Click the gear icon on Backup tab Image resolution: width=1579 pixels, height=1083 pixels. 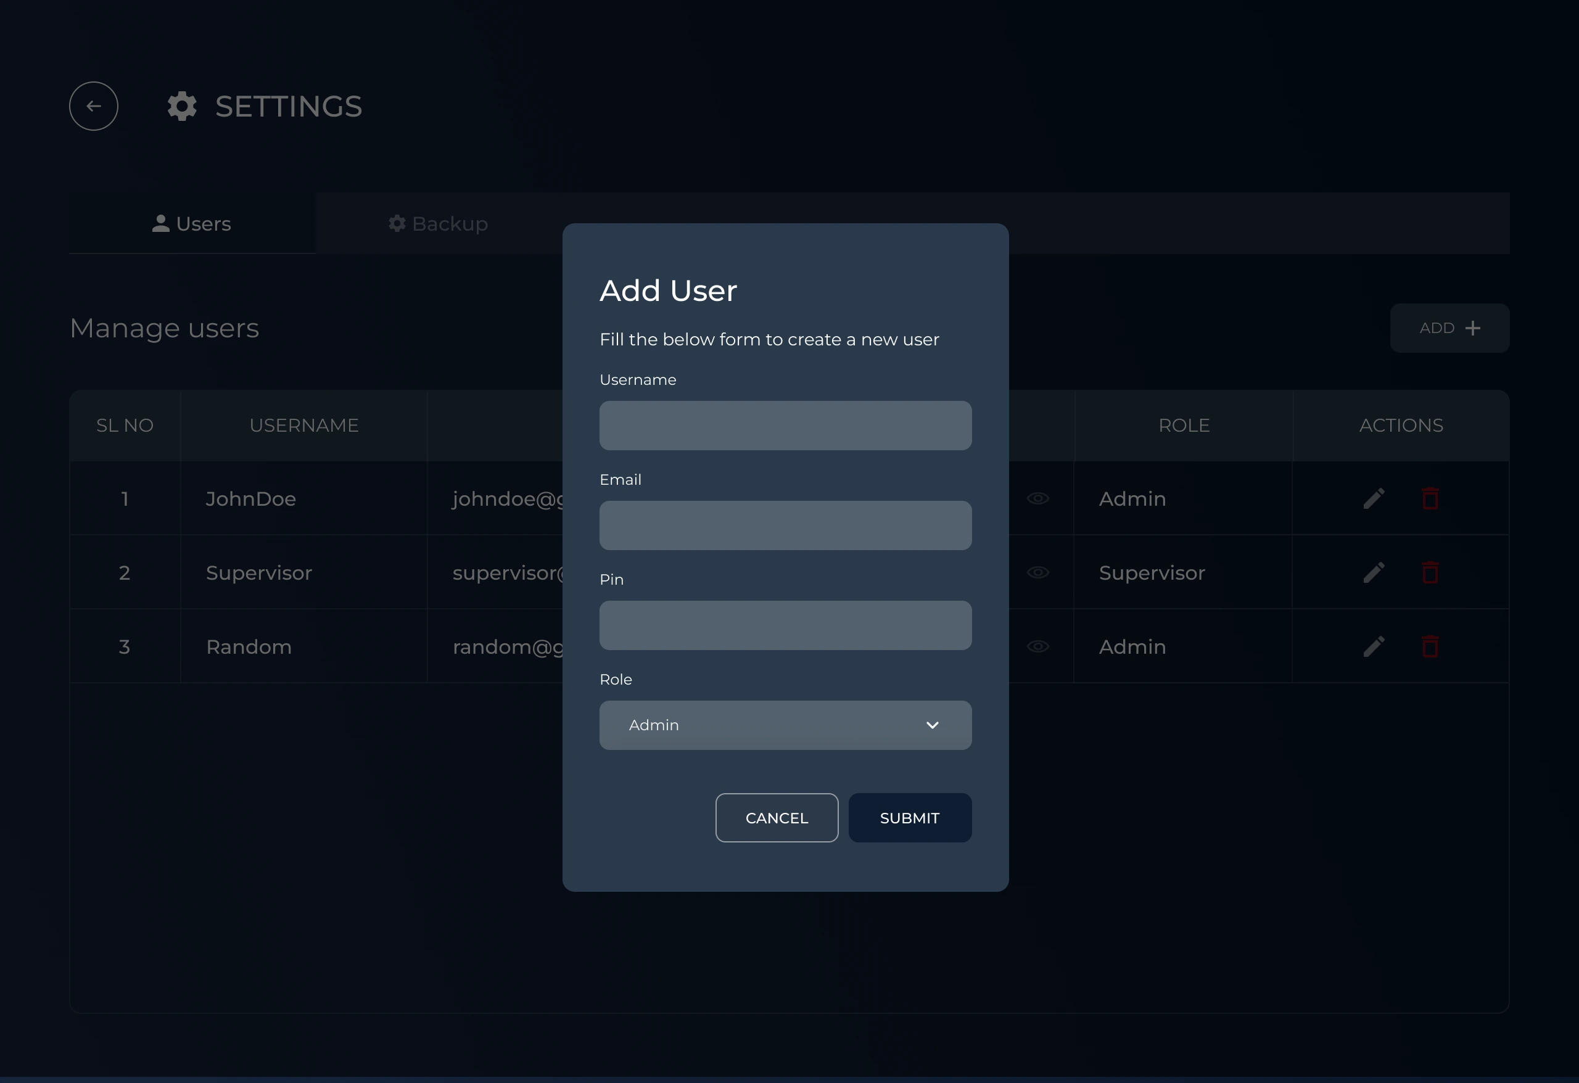[397, 223]
